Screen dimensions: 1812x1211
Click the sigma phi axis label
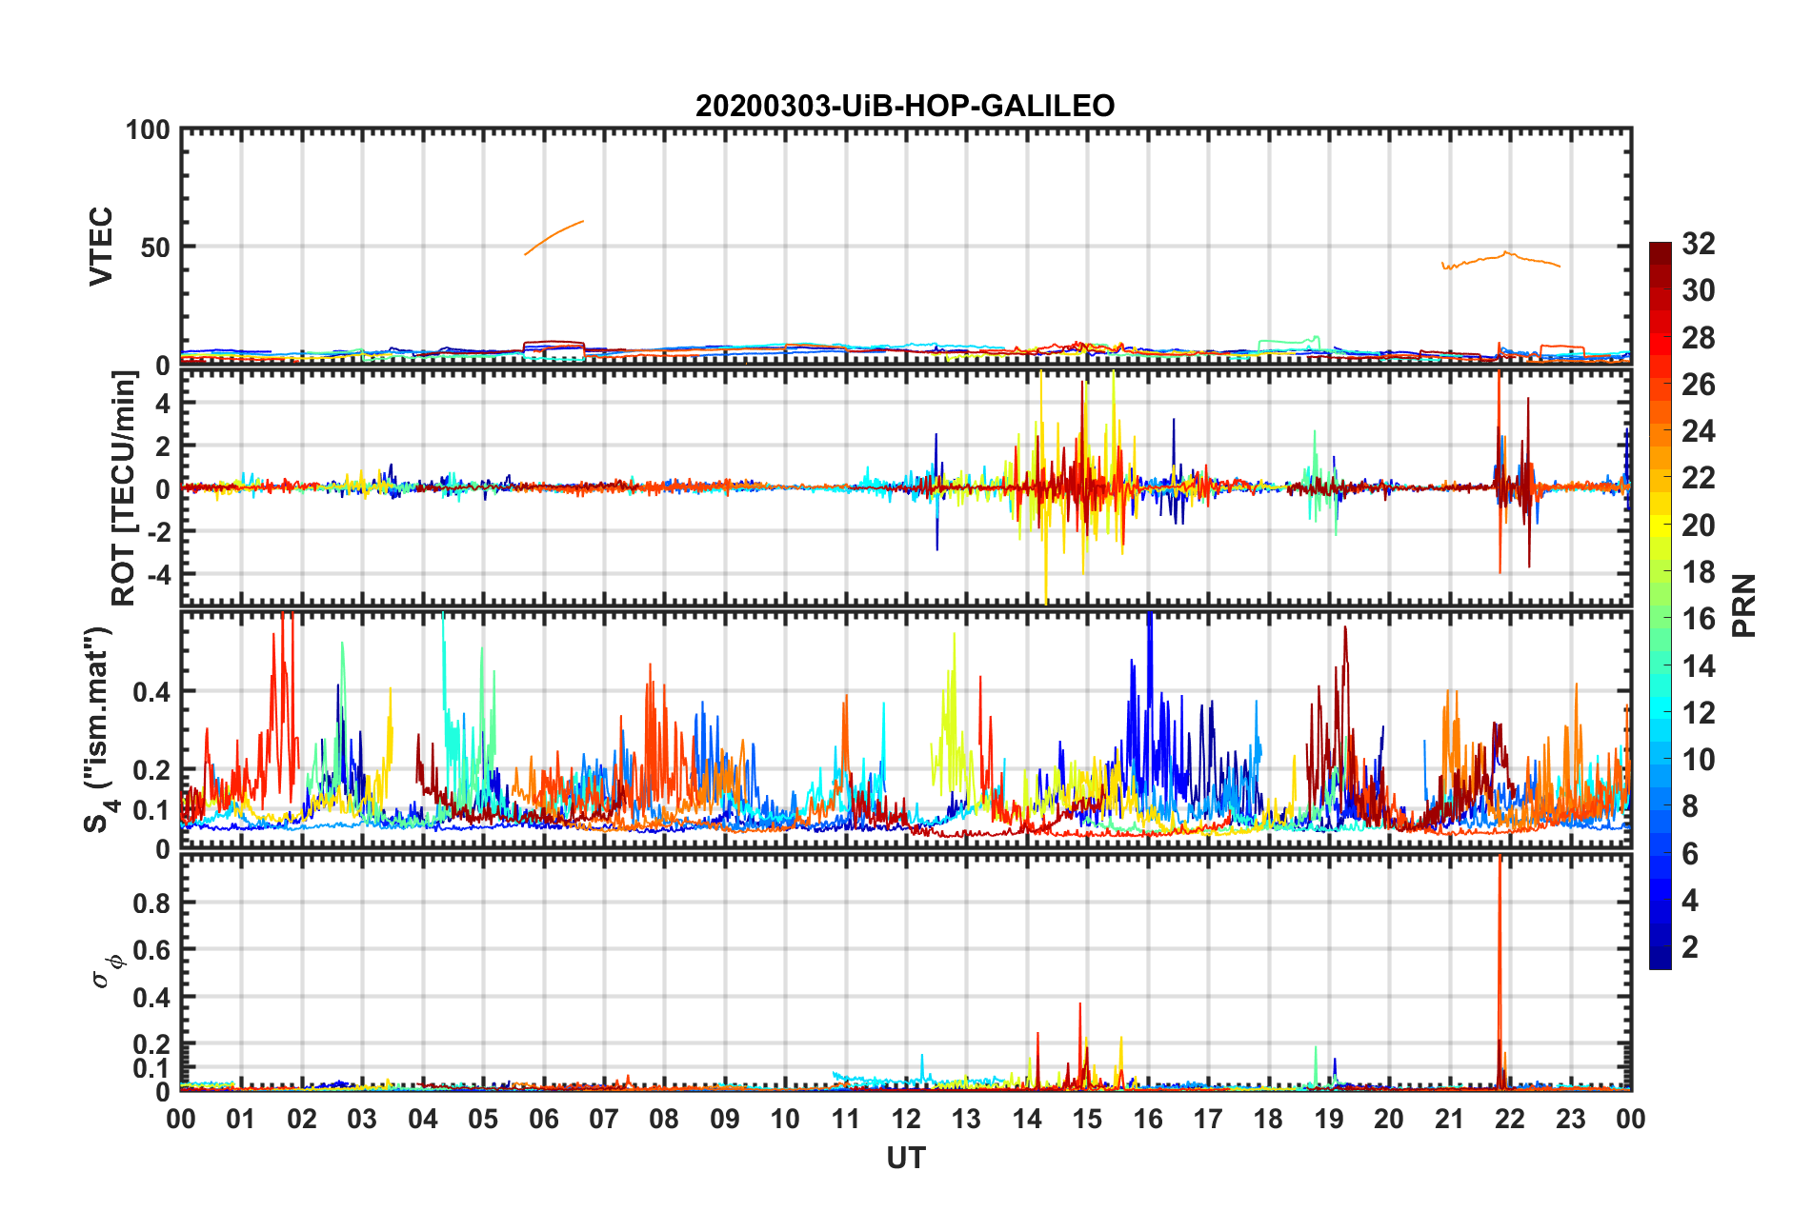click(x=105, y=969)
